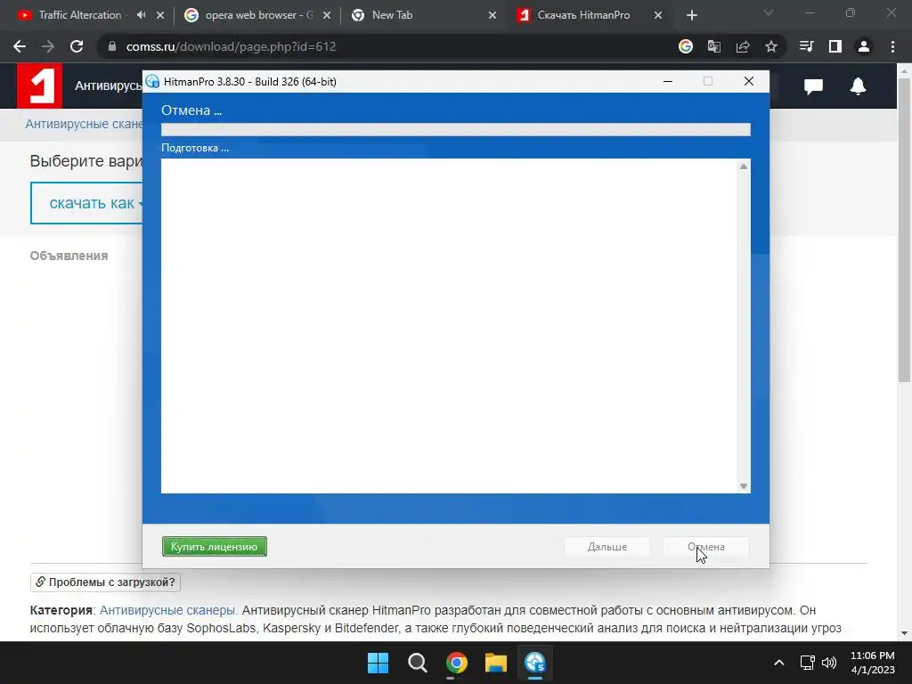Viewport: 912px width, 684px height.
Task: Mute the audio icon on Traffic Altercation tab
Action: pyautogui.click(x=141, y=15)
